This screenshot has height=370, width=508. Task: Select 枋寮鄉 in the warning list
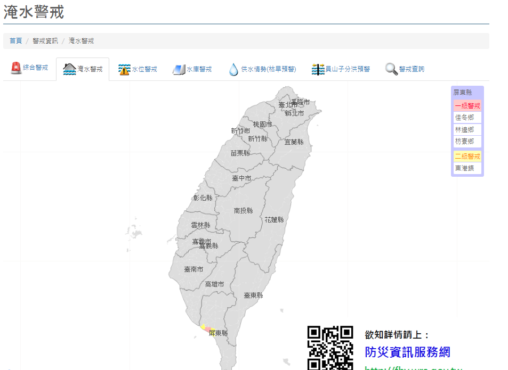click(x=467, y=141)
